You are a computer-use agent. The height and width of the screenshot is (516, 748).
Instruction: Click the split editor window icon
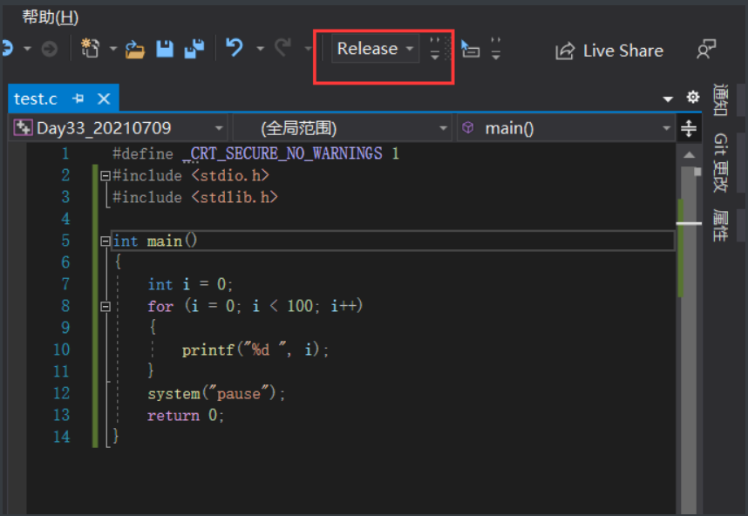pos(689,128)
